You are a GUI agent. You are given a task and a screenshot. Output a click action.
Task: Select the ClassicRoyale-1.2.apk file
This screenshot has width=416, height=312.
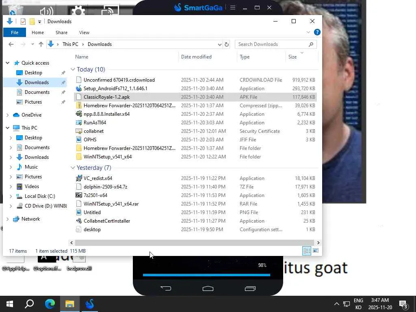tap(195, 97)
